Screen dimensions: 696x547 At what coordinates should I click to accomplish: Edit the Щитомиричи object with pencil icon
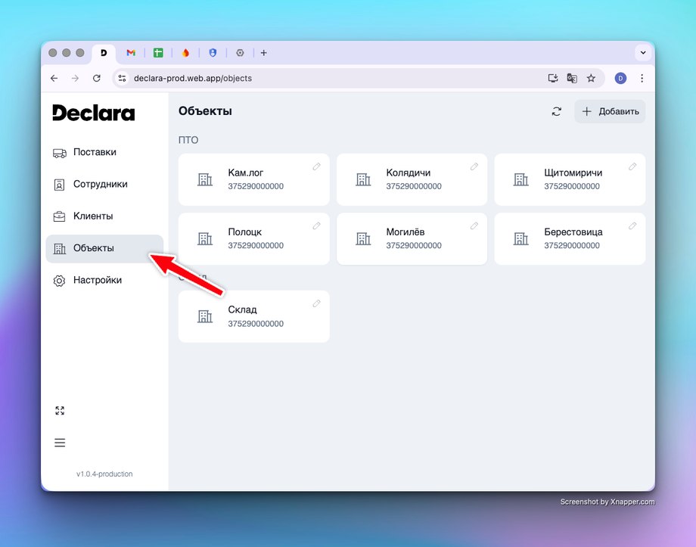tap(632, 166)
